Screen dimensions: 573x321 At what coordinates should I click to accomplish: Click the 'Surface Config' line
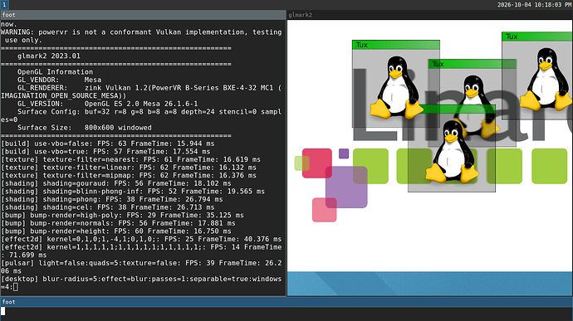(x=141, y=115)
